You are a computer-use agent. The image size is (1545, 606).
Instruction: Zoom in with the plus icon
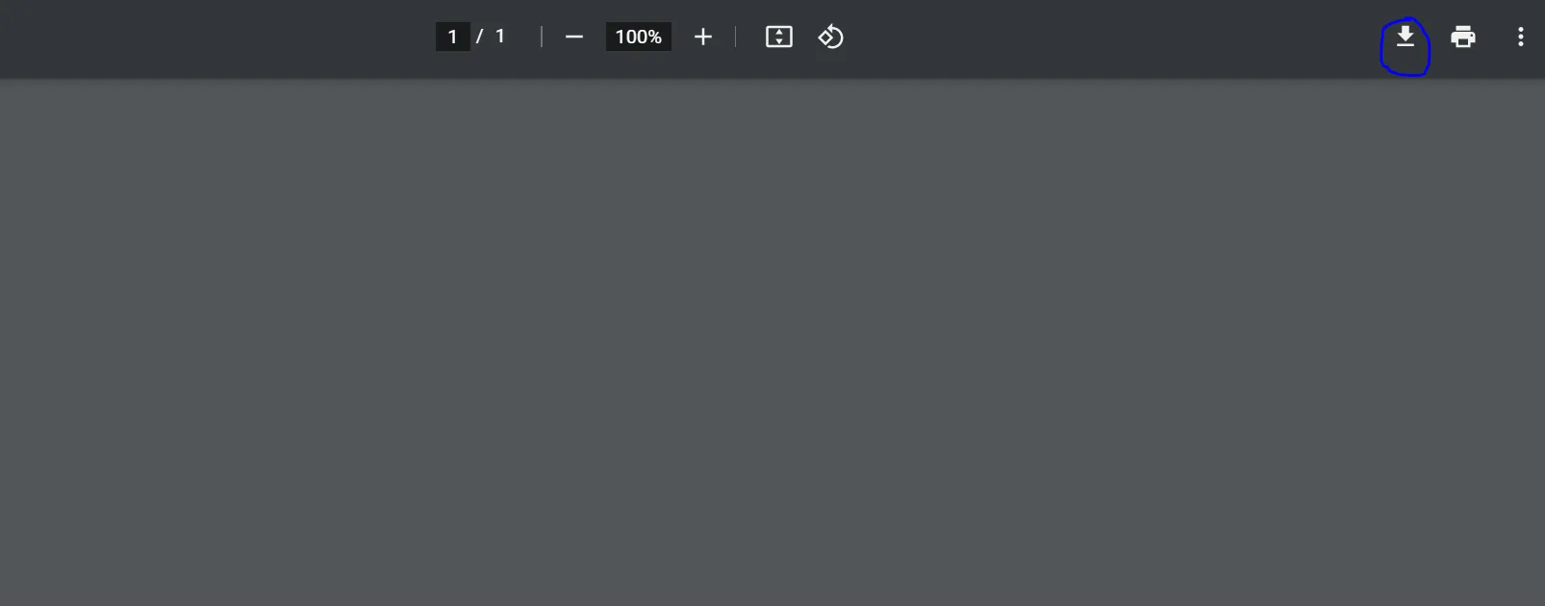pos(703,37)
